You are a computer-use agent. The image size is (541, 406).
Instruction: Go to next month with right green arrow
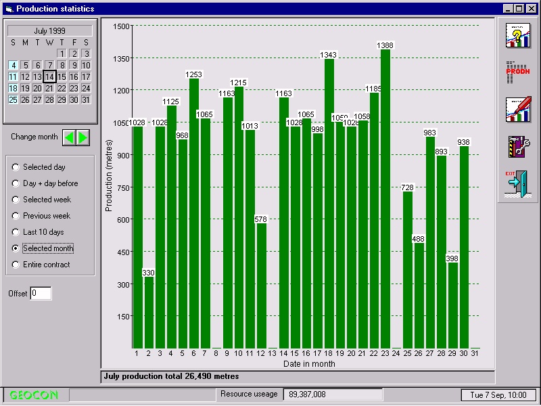pos(83,138)
